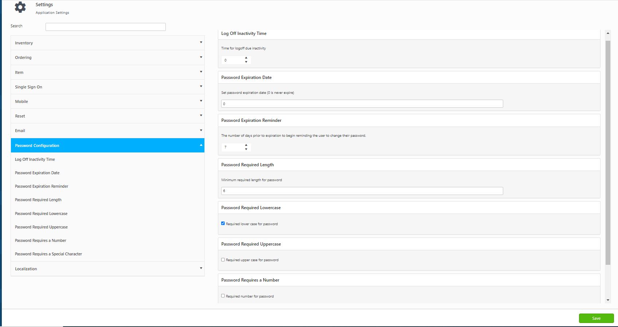Decrease Log Off Inactivity Time with down arrow
Viewport: 618px width, 327px height.
246,62
